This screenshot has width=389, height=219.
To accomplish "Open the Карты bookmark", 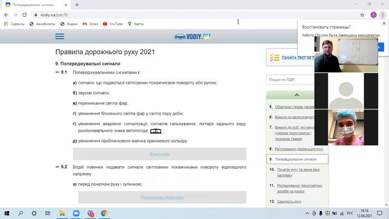I will click(x=136, y=24).
